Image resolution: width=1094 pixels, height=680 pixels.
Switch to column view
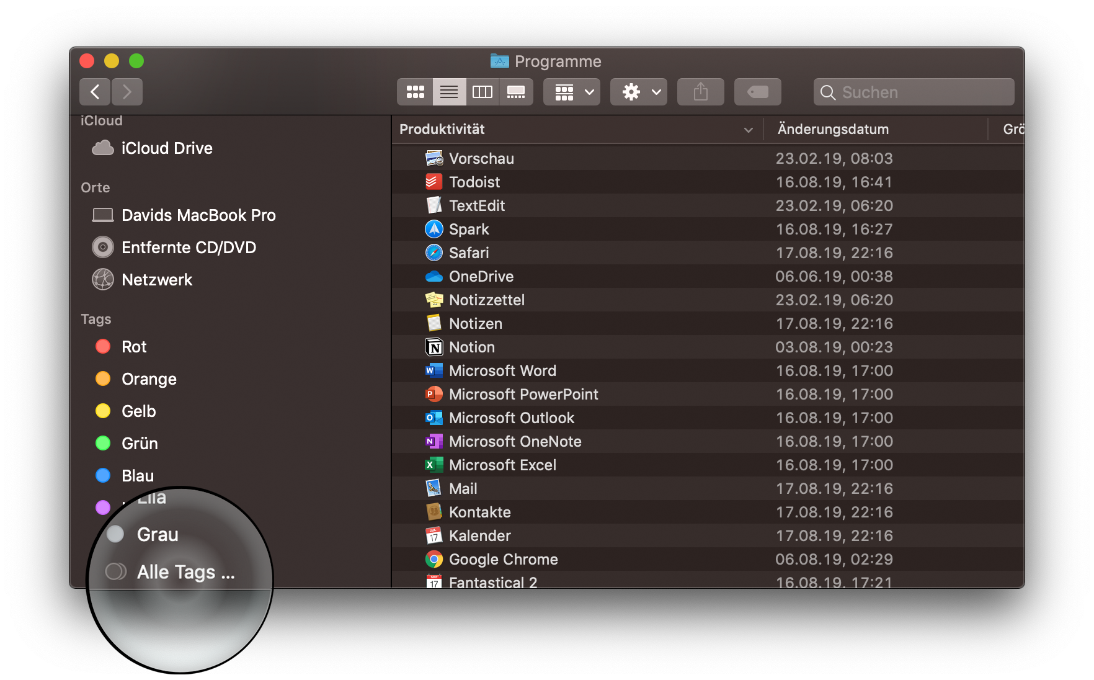click(x=483, y=92)
